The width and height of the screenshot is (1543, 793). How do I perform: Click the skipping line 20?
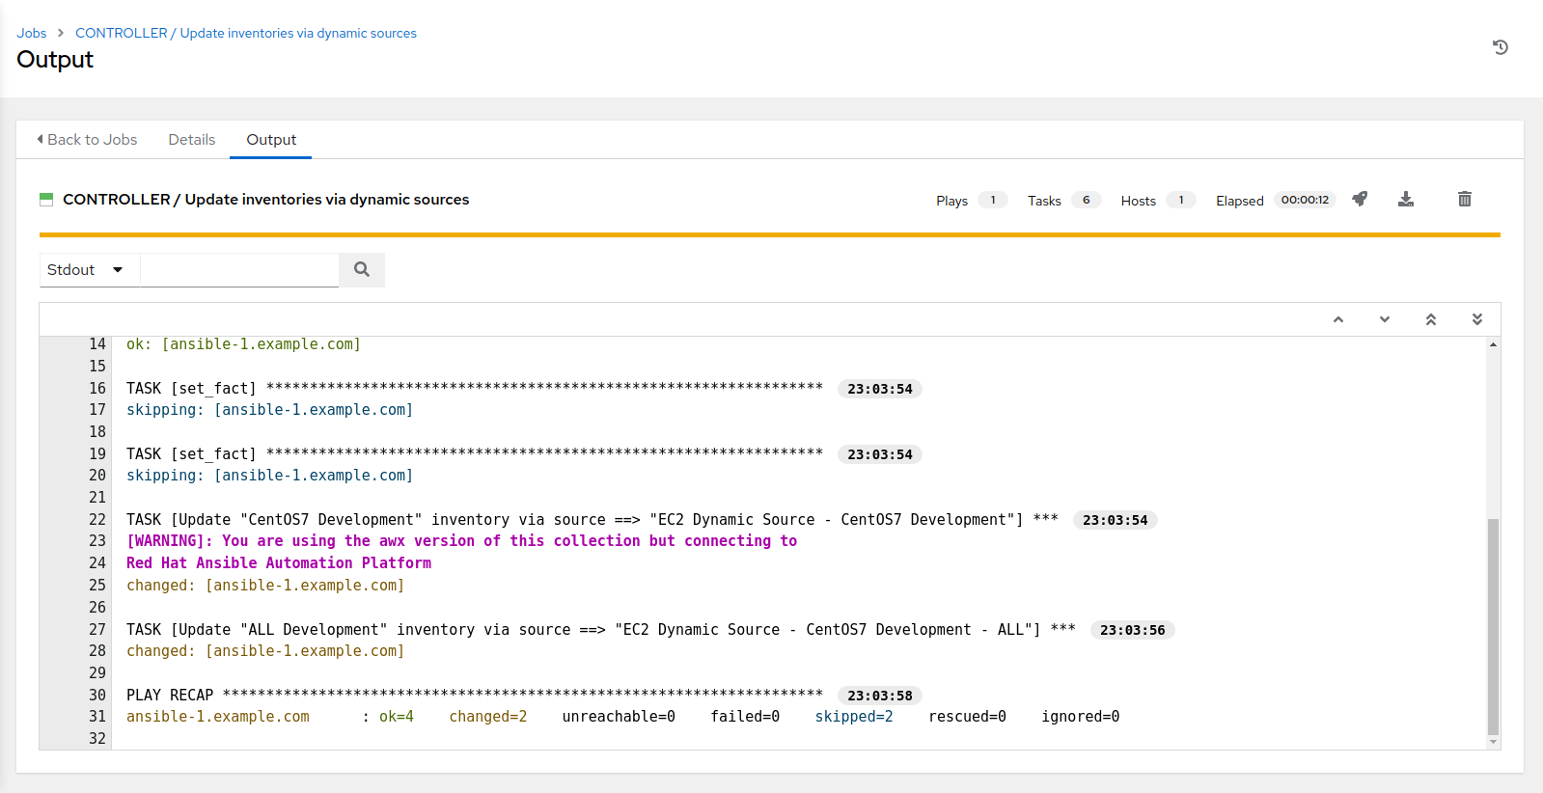(x=269, y=476)
